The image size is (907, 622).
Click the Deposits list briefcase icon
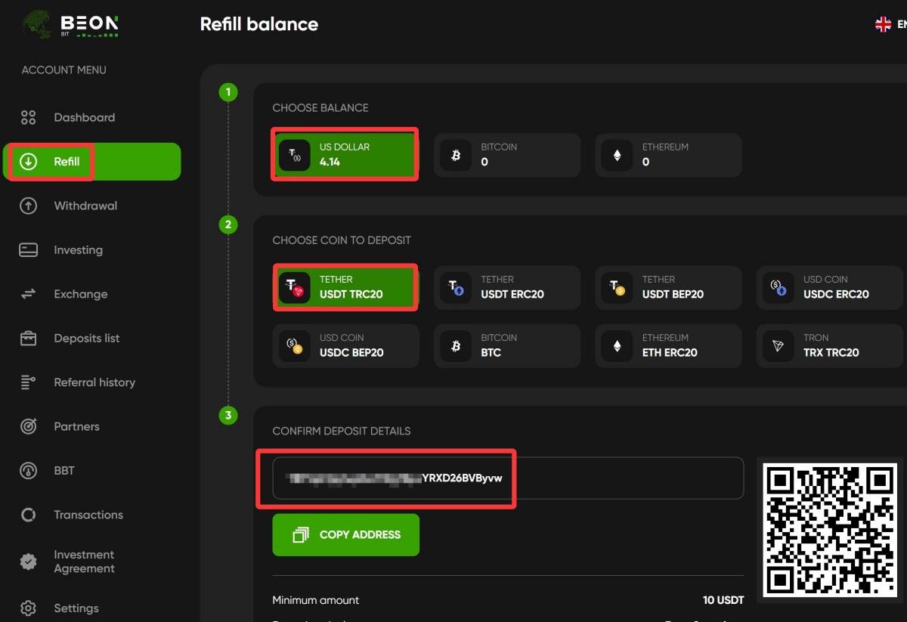coord(29,339)
